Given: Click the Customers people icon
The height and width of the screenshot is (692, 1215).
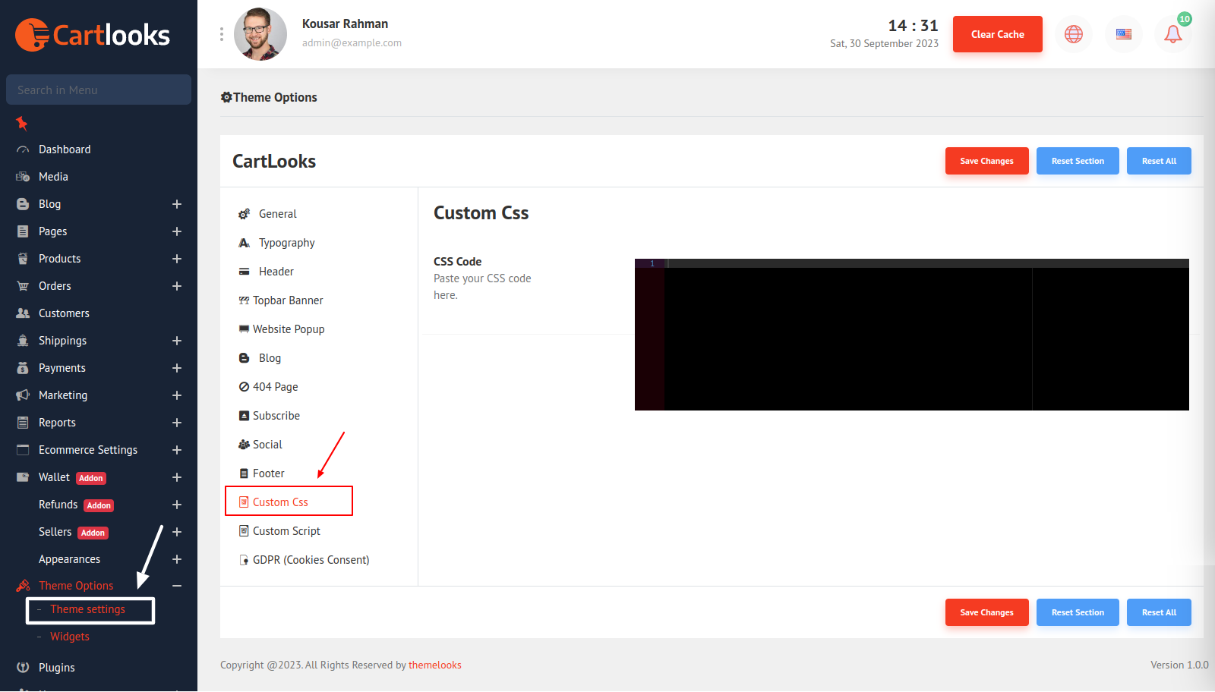Looking at the screenshot, I should coord(23,313).
